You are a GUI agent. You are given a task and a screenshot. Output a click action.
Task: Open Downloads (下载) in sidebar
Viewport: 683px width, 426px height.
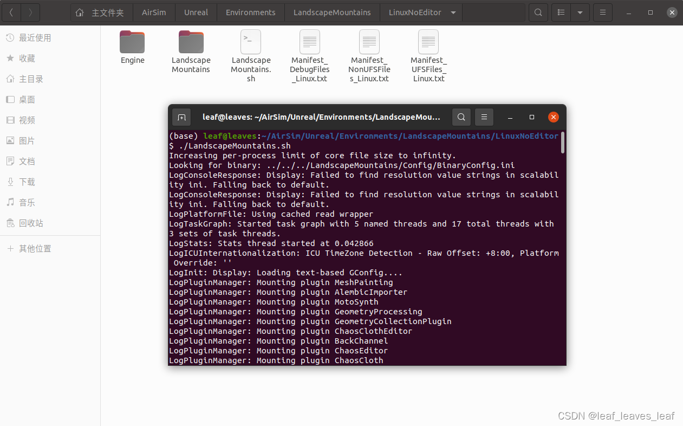[50, 182]
